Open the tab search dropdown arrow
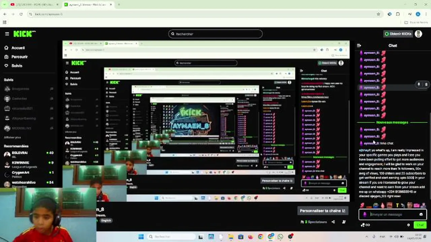Viewport: 431px width, 242px height. pos(4,4)
